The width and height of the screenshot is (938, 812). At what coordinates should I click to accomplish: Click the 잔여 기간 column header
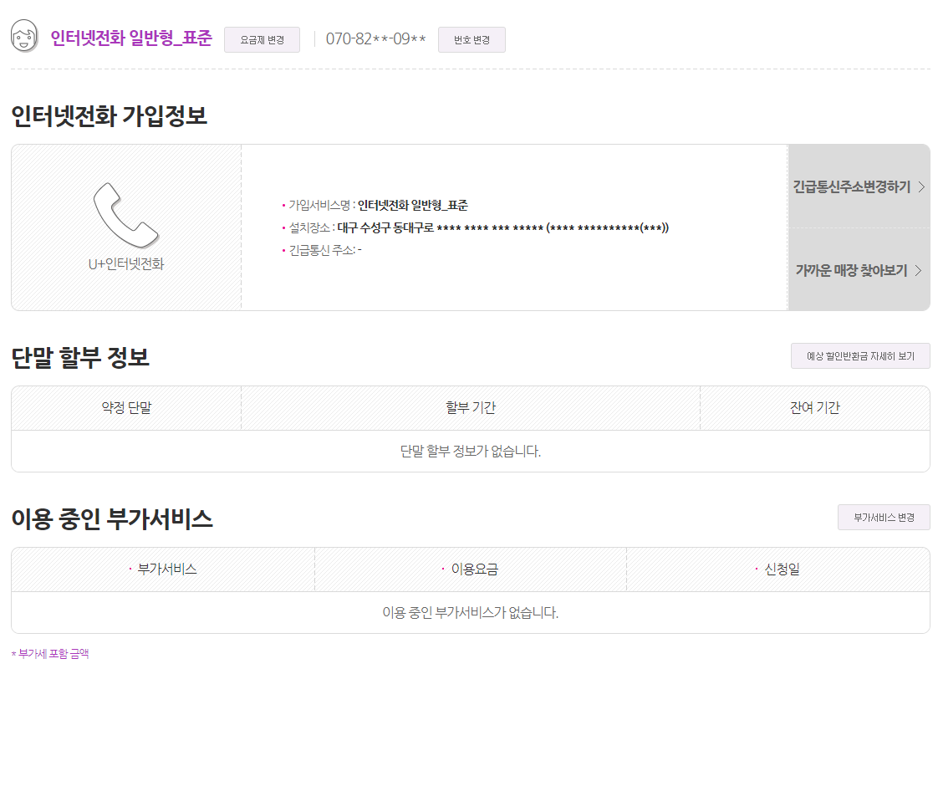(814, 408)
